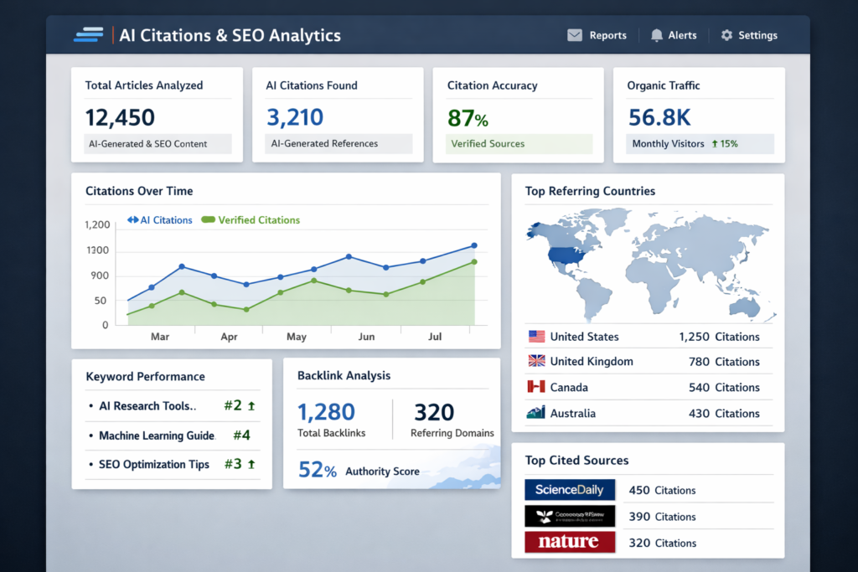Click the Monthly Visitors growth badge
858x572 pixels.
(700, 143)
